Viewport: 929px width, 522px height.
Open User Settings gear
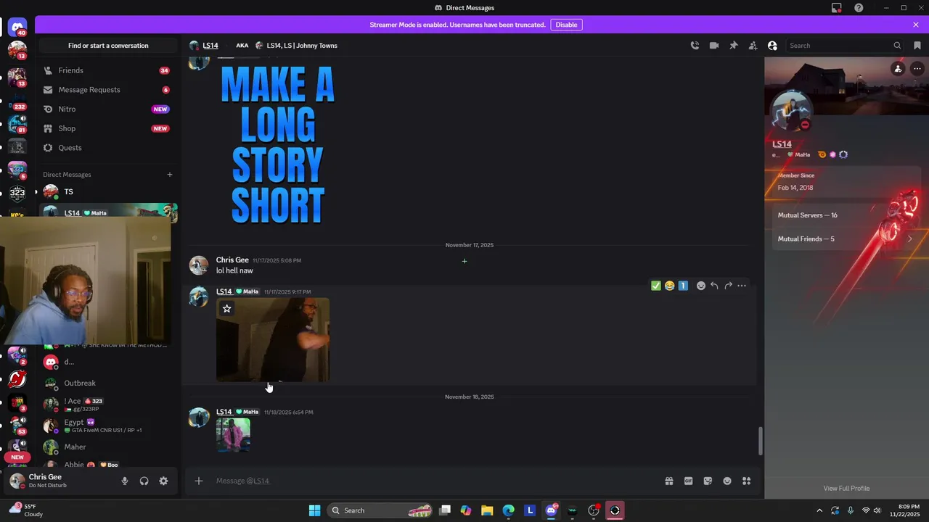163,481
